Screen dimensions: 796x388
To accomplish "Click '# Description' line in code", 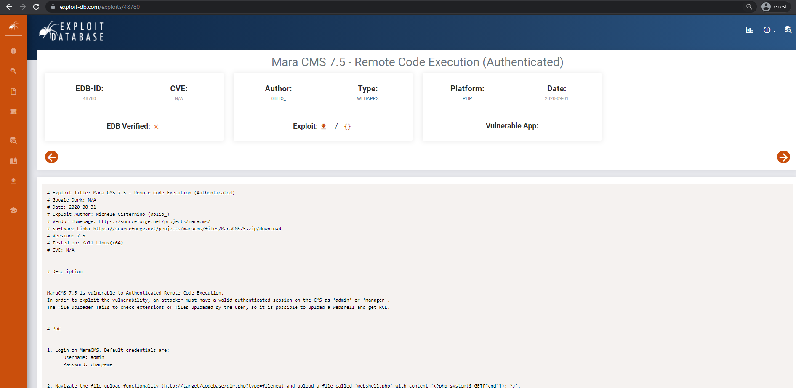I will point(65,271).
